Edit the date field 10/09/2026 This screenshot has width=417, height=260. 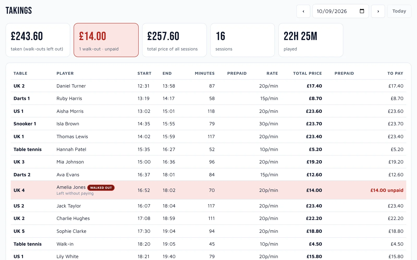[340, 11]
